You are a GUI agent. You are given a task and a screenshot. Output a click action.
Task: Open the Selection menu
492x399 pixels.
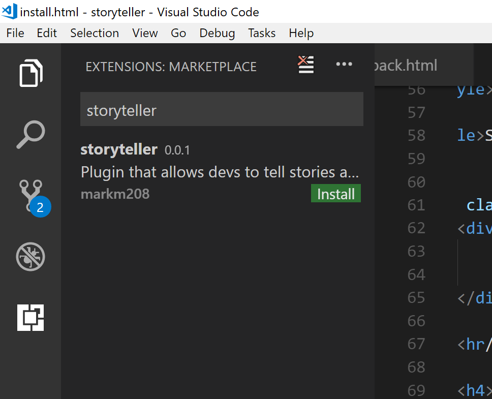95,33
